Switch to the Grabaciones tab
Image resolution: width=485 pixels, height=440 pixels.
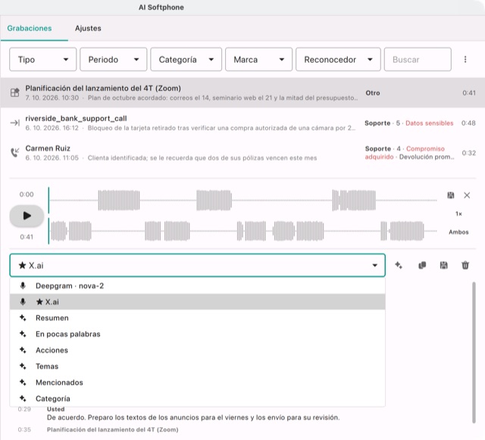click(30, 28)
